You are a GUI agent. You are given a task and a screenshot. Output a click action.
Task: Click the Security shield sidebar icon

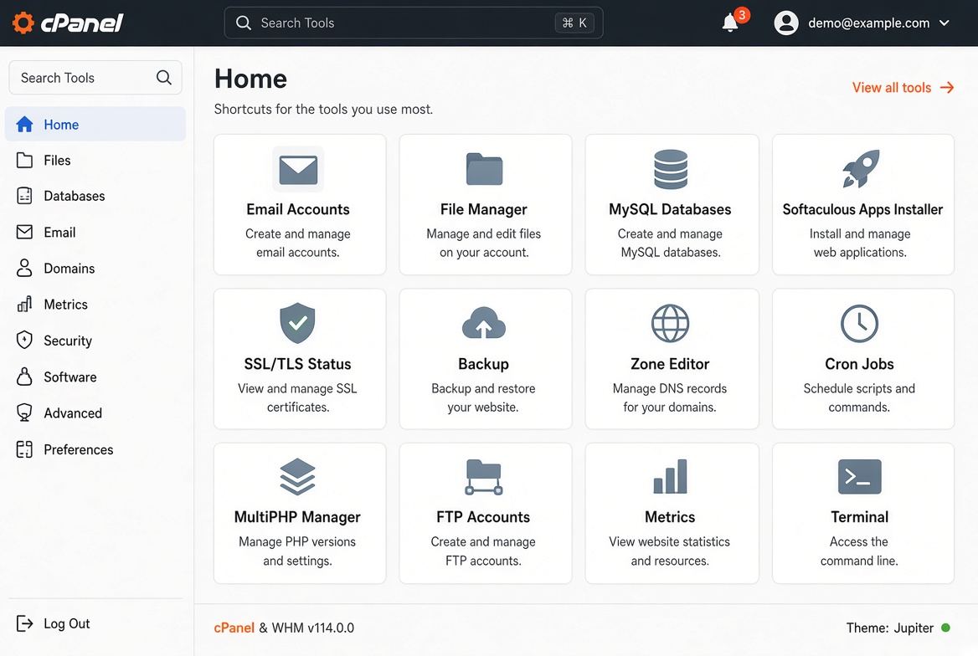24,340
